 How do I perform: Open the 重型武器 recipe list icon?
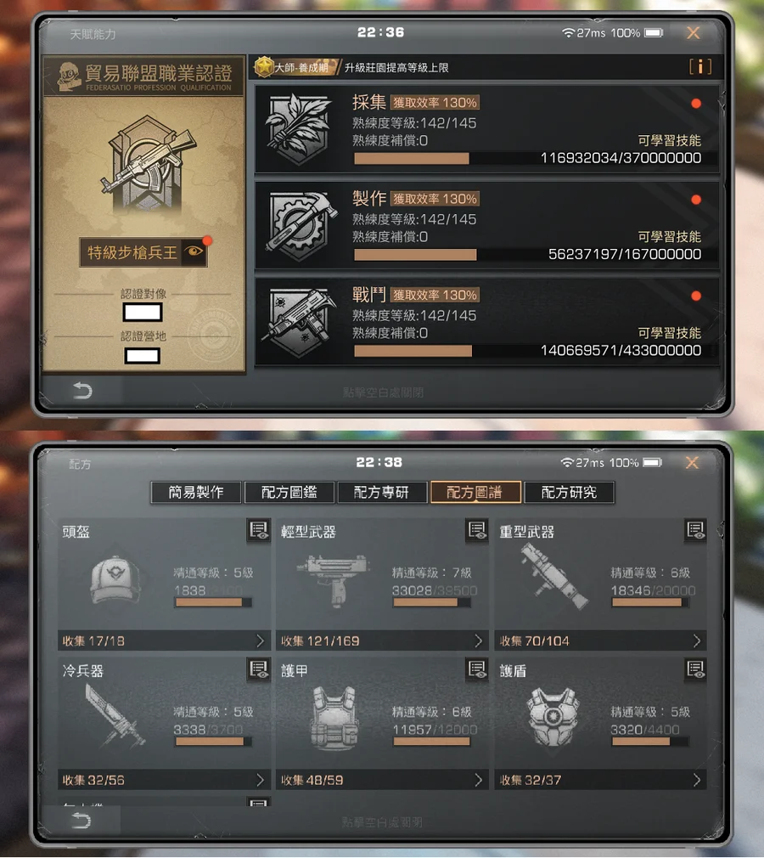click(x=695, y=530)
